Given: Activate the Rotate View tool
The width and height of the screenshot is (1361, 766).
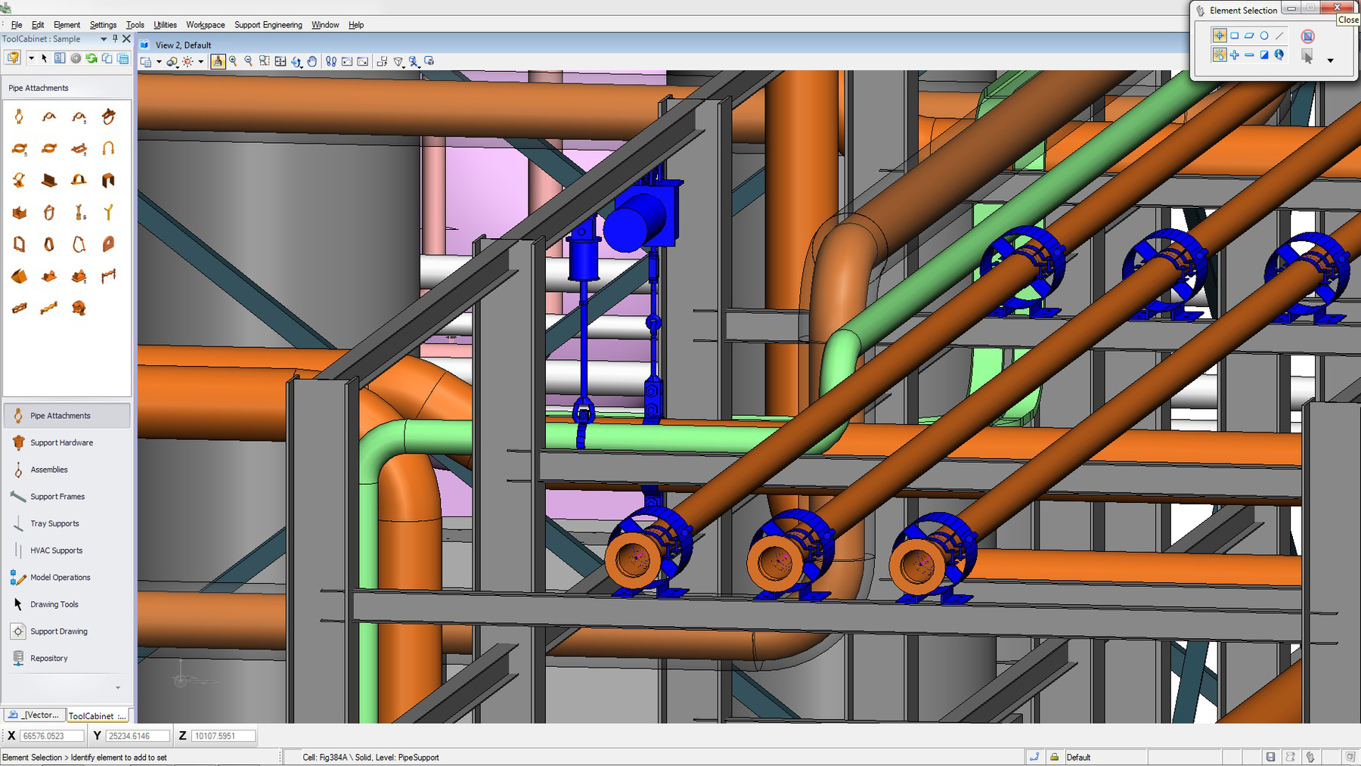Looking at the screenshot, I should tap(296, 62).
